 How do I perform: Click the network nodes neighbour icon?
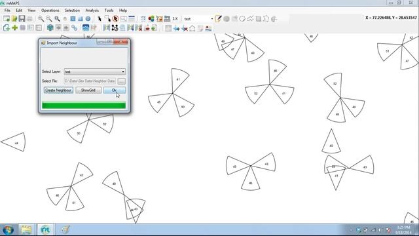coord(115,28)
